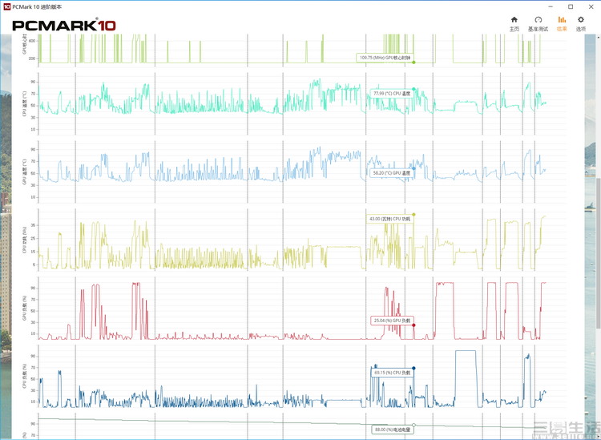Close the PCMark 10 window
Viewport: 601px width, 440px height.
click(591, 6)
